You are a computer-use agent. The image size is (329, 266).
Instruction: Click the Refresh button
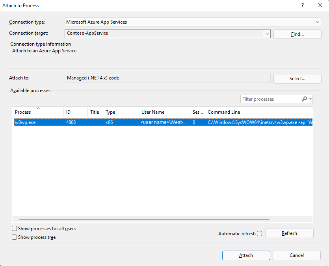(x=289, y=233)
